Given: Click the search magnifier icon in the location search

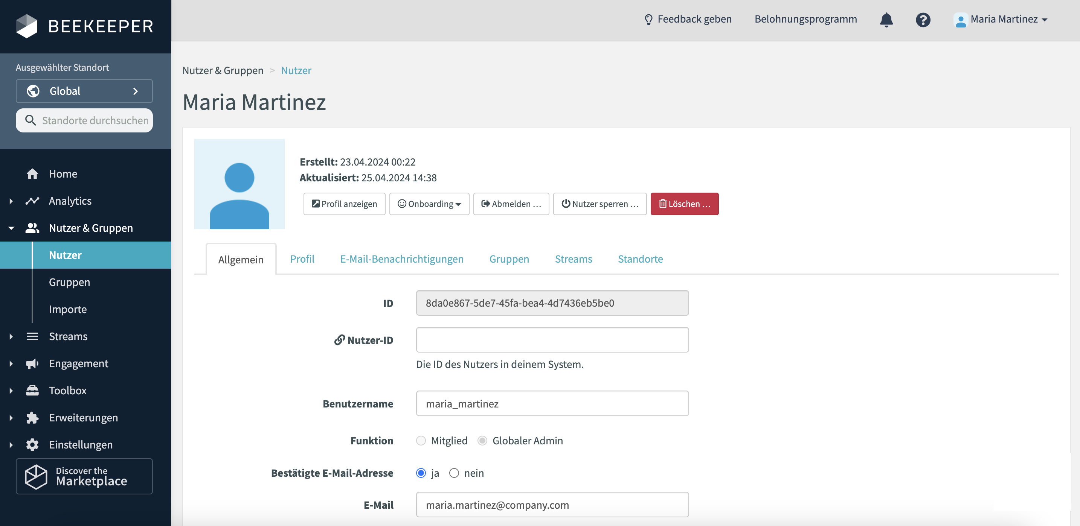Looking at the screenshot, I should tap(30, 120).
